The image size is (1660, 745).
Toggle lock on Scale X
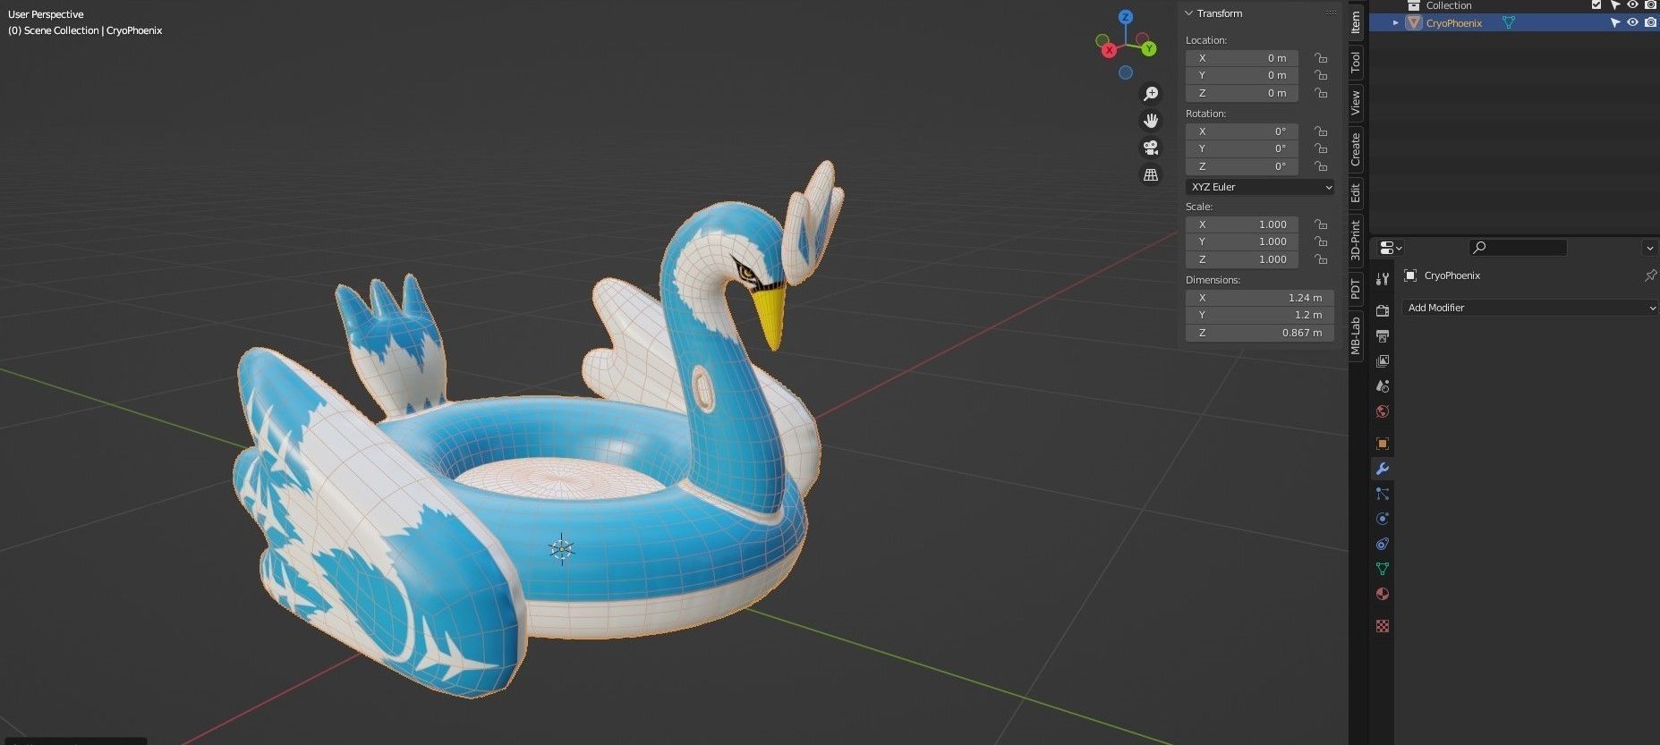(1321, 224)
